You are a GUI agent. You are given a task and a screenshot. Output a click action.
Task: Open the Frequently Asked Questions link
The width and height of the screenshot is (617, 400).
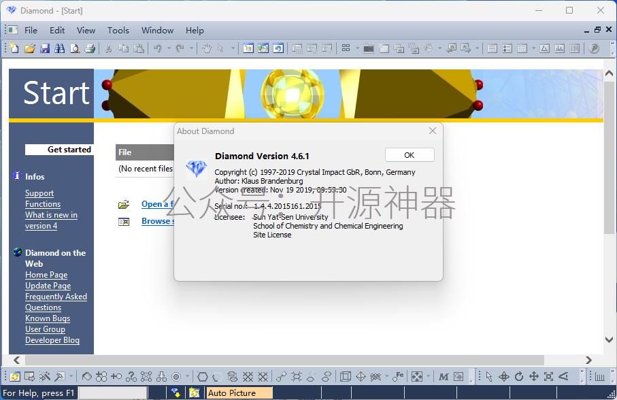(56, 302)
